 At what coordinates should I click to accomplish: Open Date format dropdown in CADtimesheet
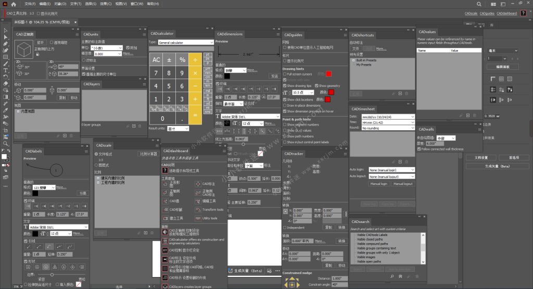388,117
